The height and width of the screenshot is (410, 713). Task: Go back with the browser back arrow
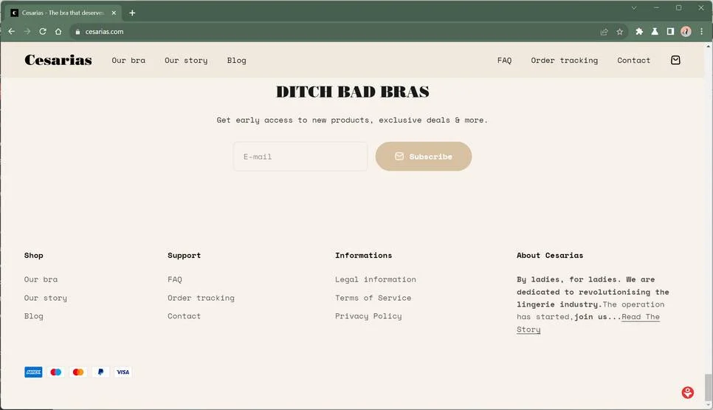[x=11, y=32]
